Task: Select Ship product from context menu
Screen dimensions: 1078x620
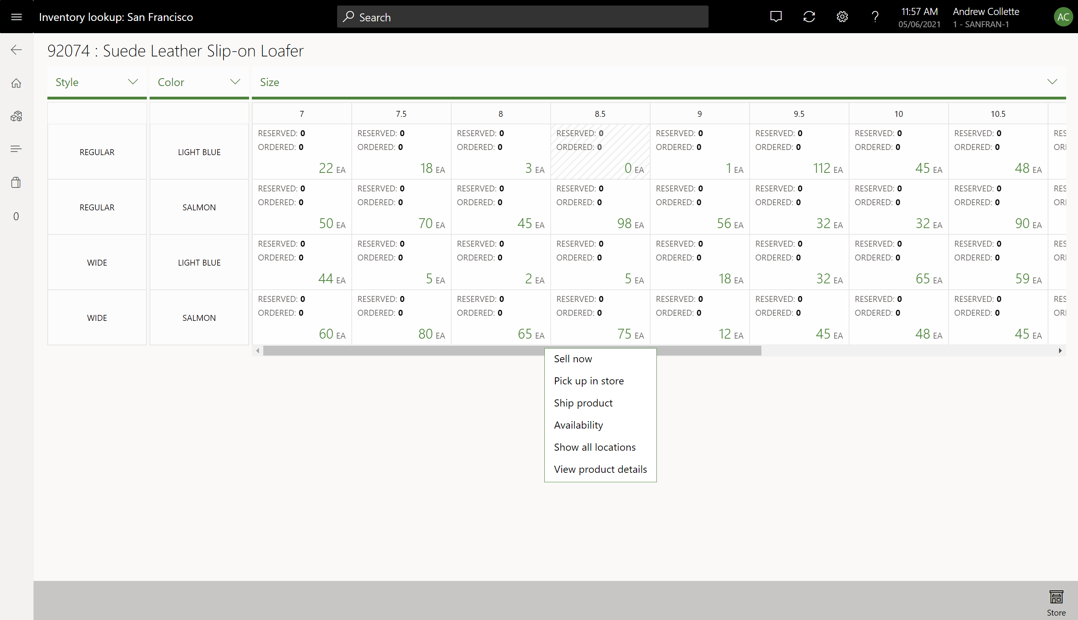Action: point(583,403)
